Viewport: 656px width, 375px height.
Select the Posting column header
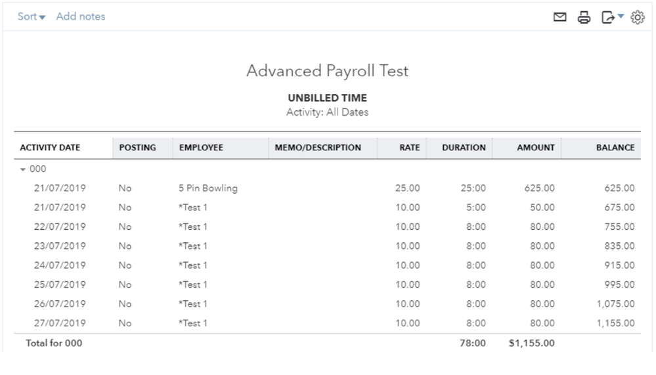(137, 148)
